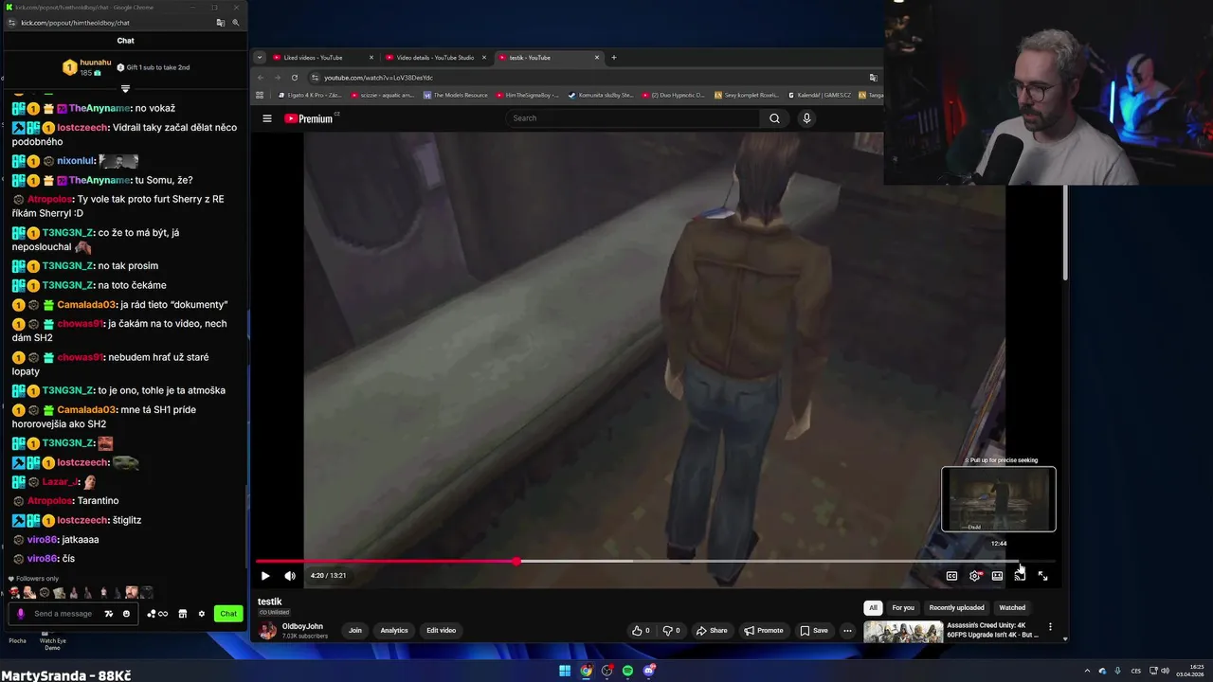Open Chrome apps grid in bookmarks bar
Screen dimensions: 1213x682
pyautogui.click(x=260, y=95)
